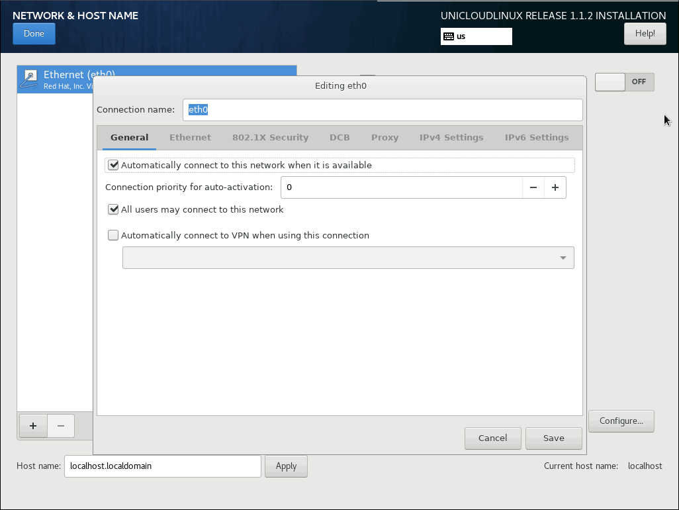This screenshot has height=510, width=679.
Task: Open the IPv4 Settings tab
Action: [451, 137]
